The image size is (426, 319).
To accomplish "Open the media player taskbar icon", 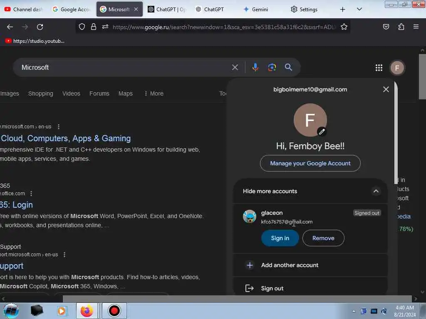I will click(x=62, y=311).
